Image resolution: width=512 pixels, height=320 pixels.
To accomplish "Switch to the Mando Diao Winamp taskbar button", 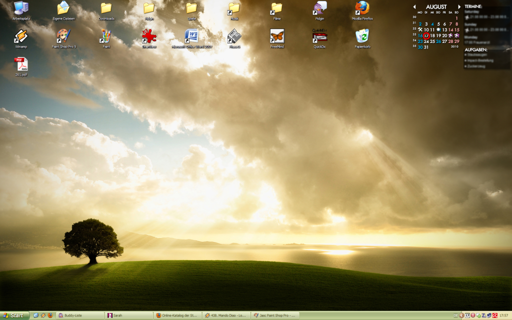I will [226, 315].
